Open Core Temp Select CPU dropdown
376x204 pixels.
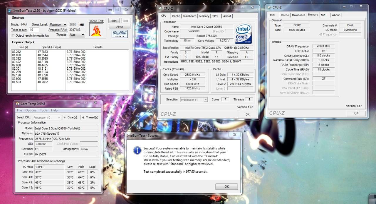coord(47,117)
